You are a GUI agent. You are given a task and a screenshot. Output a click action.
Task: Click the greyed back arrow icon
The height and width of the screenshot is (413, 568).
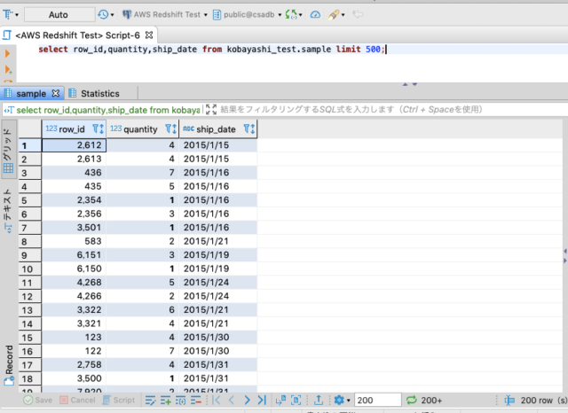[358, 14]
